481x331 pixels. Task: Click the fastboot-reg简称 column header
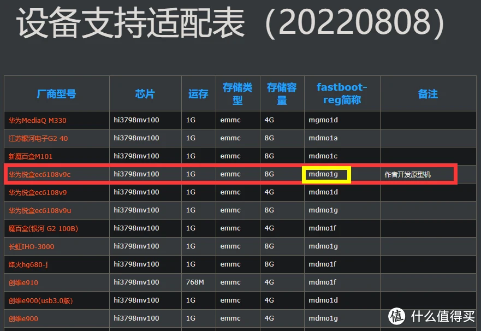point(342,93)
